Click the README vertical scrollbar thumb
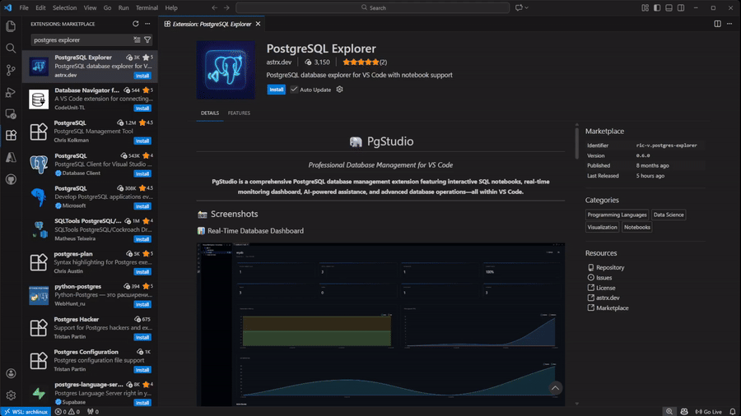The height and width of the screenshot is (416, 741). (576, 143)
